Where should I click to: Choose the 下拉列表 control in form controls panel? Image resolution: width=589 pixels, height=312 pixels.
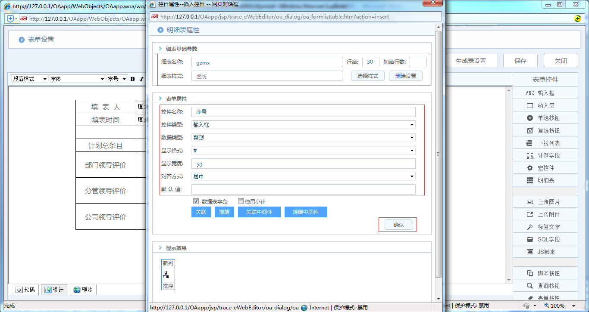pyautogui.click(x=545, y=142)
